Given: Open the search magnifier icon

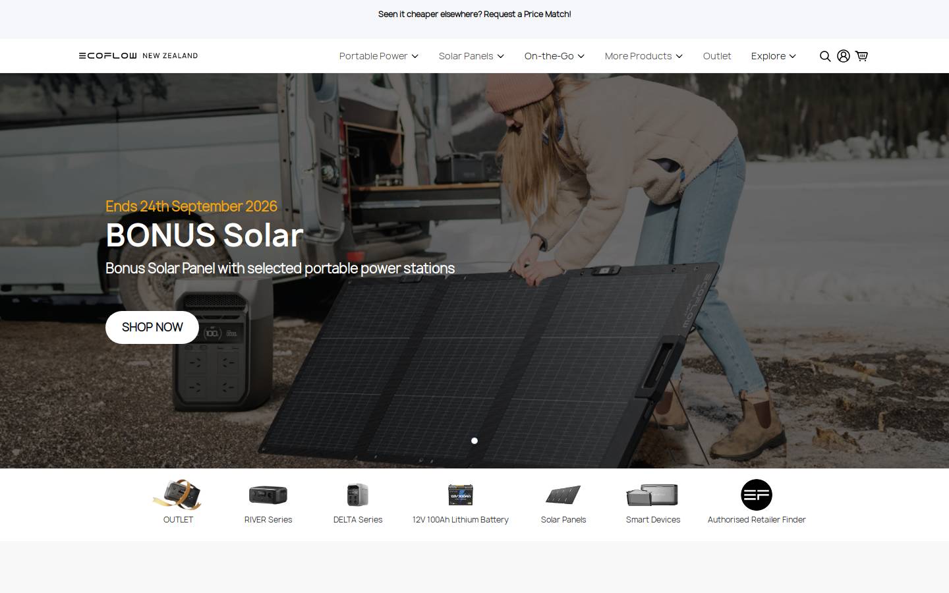Looking at the screenshot, I should [x=825, y=56].
